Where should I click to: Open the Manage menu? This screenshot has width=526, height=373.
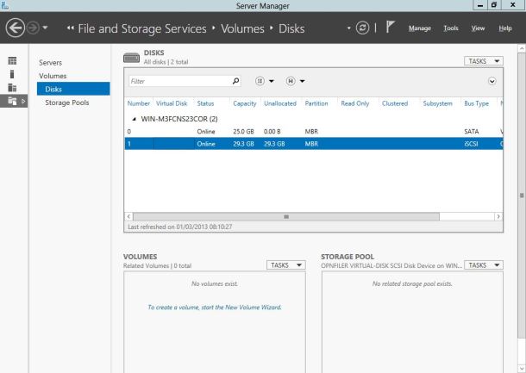coord(420,28)
